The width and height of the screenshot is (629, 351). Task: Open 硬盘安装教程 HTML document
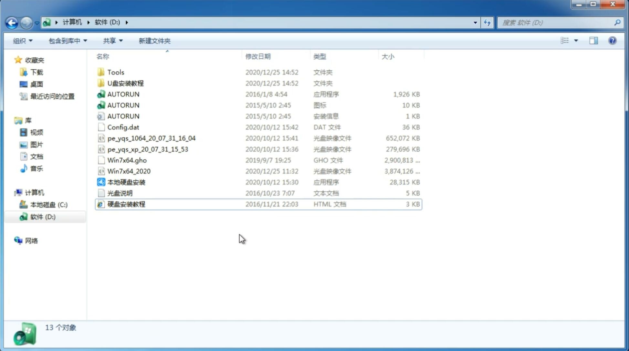[x=126, y=204]
